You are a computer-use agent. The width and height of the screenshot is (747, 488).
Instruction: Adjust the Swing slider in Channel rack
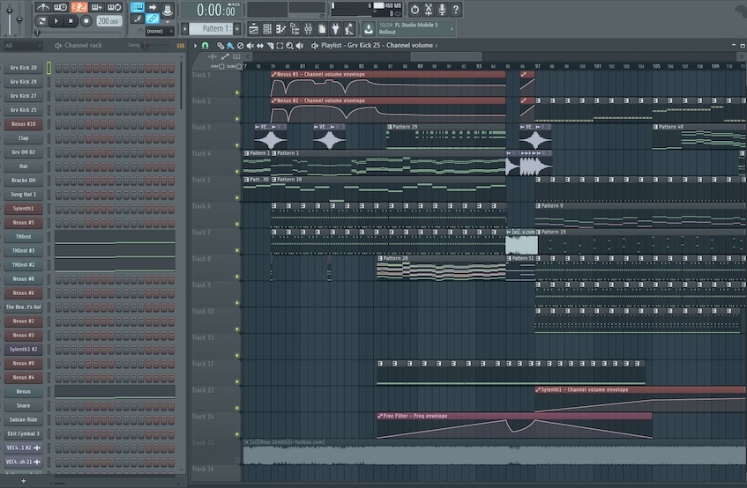(x=146, y=46)
